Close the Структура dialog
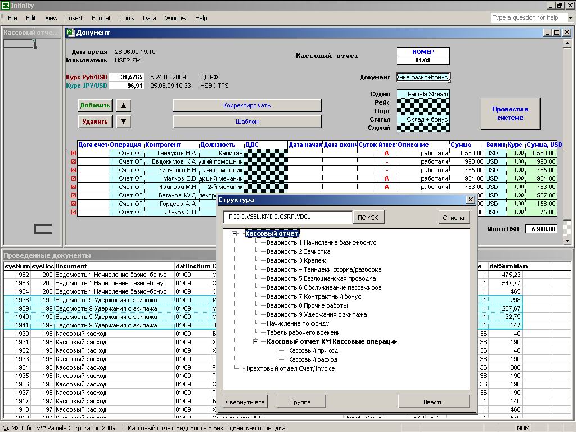The height and width of the screenshot is (432, 576). point(471,200)
